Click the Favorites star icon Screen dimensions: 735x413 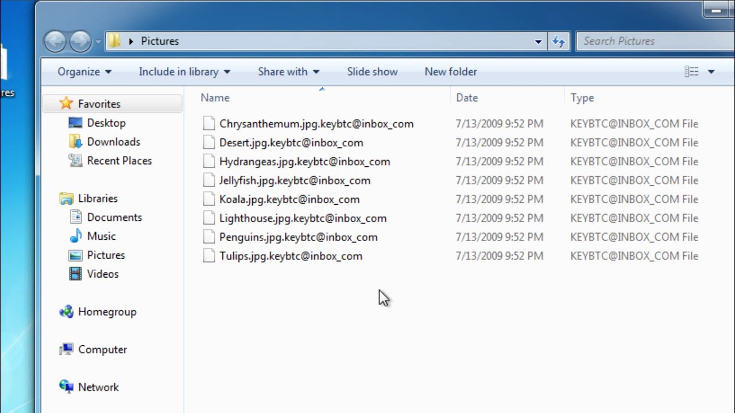tap(67, 103)
